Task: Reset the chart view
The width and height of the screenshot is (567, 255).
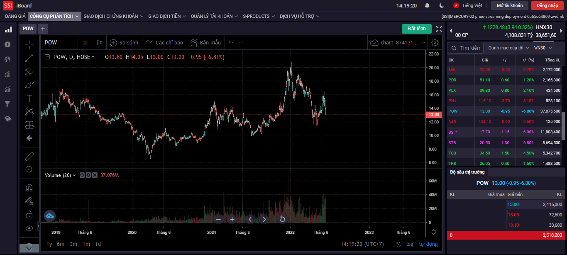Action: (282, 219)
